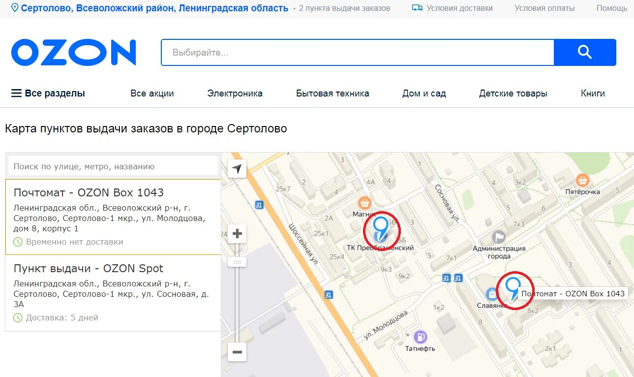This screenshot has width=634, height=377.
Task: Click the OZON Box 1043 map pin
Action: pyautogui.click(x=513, y=288)
